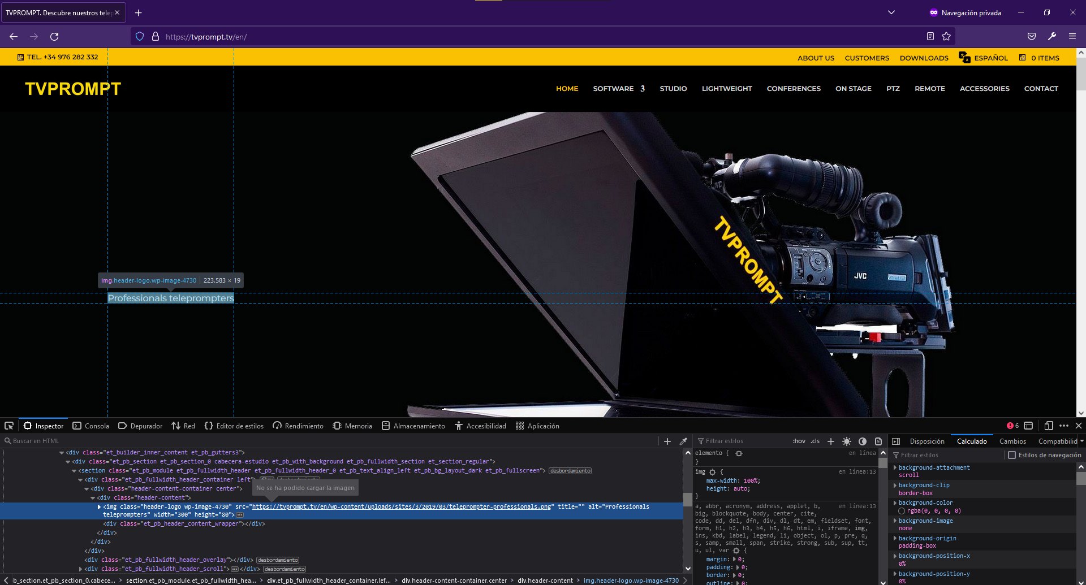
Task: Click the page reload button
Action: pos(54,37)
